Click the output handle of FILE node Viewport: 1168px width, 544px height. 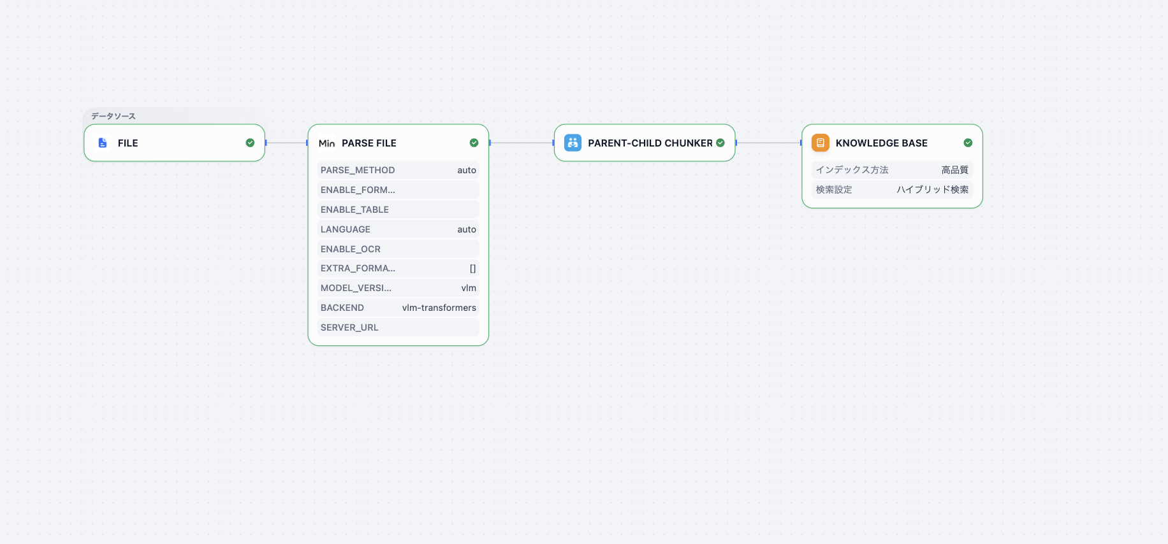click(x=265, y=143)
